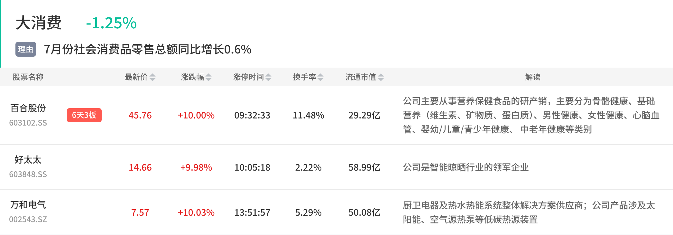The width and height of the screenshot is (673, 235).
Task: Click the -1.25% sector change value
Action: 111,23
